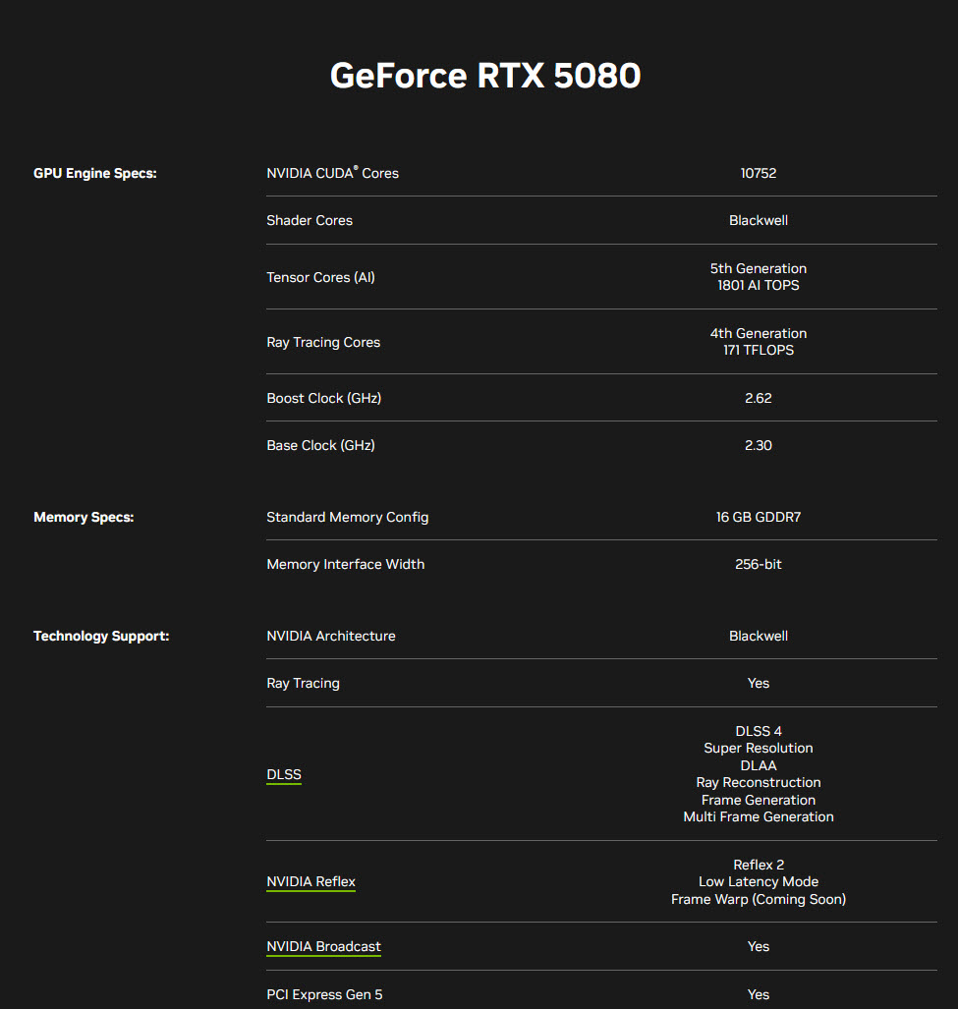Image resolution: width=958 pixels, height=1009 pixels.
Task: Open the NVIDIA Broadcast link
Action: point(323,946)
